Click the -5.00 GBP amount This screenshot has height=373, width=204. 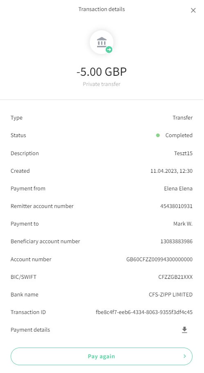tap(102, 72)
